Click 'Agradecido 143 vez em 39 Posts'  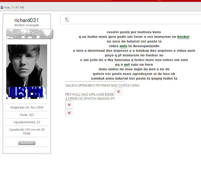point(27,131)
